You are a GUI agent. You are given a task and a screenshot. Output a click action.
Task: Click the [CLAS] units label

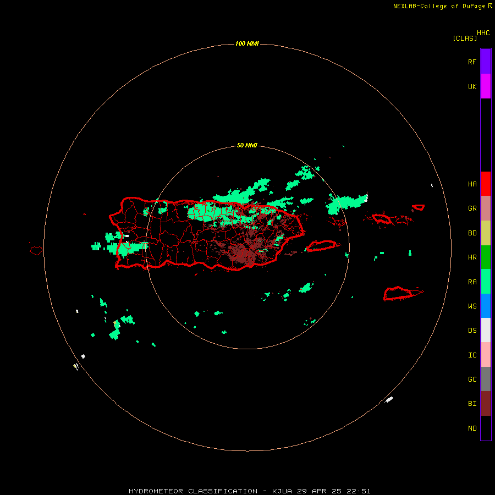pos(465,38)
